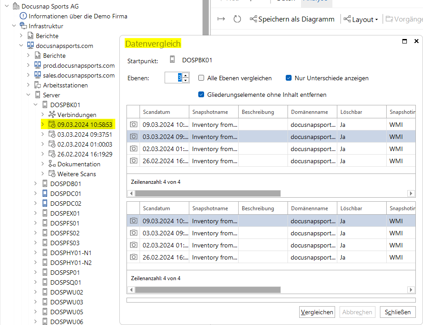
Task: Click the Dokumentation node icon
Action: [52, 164]
